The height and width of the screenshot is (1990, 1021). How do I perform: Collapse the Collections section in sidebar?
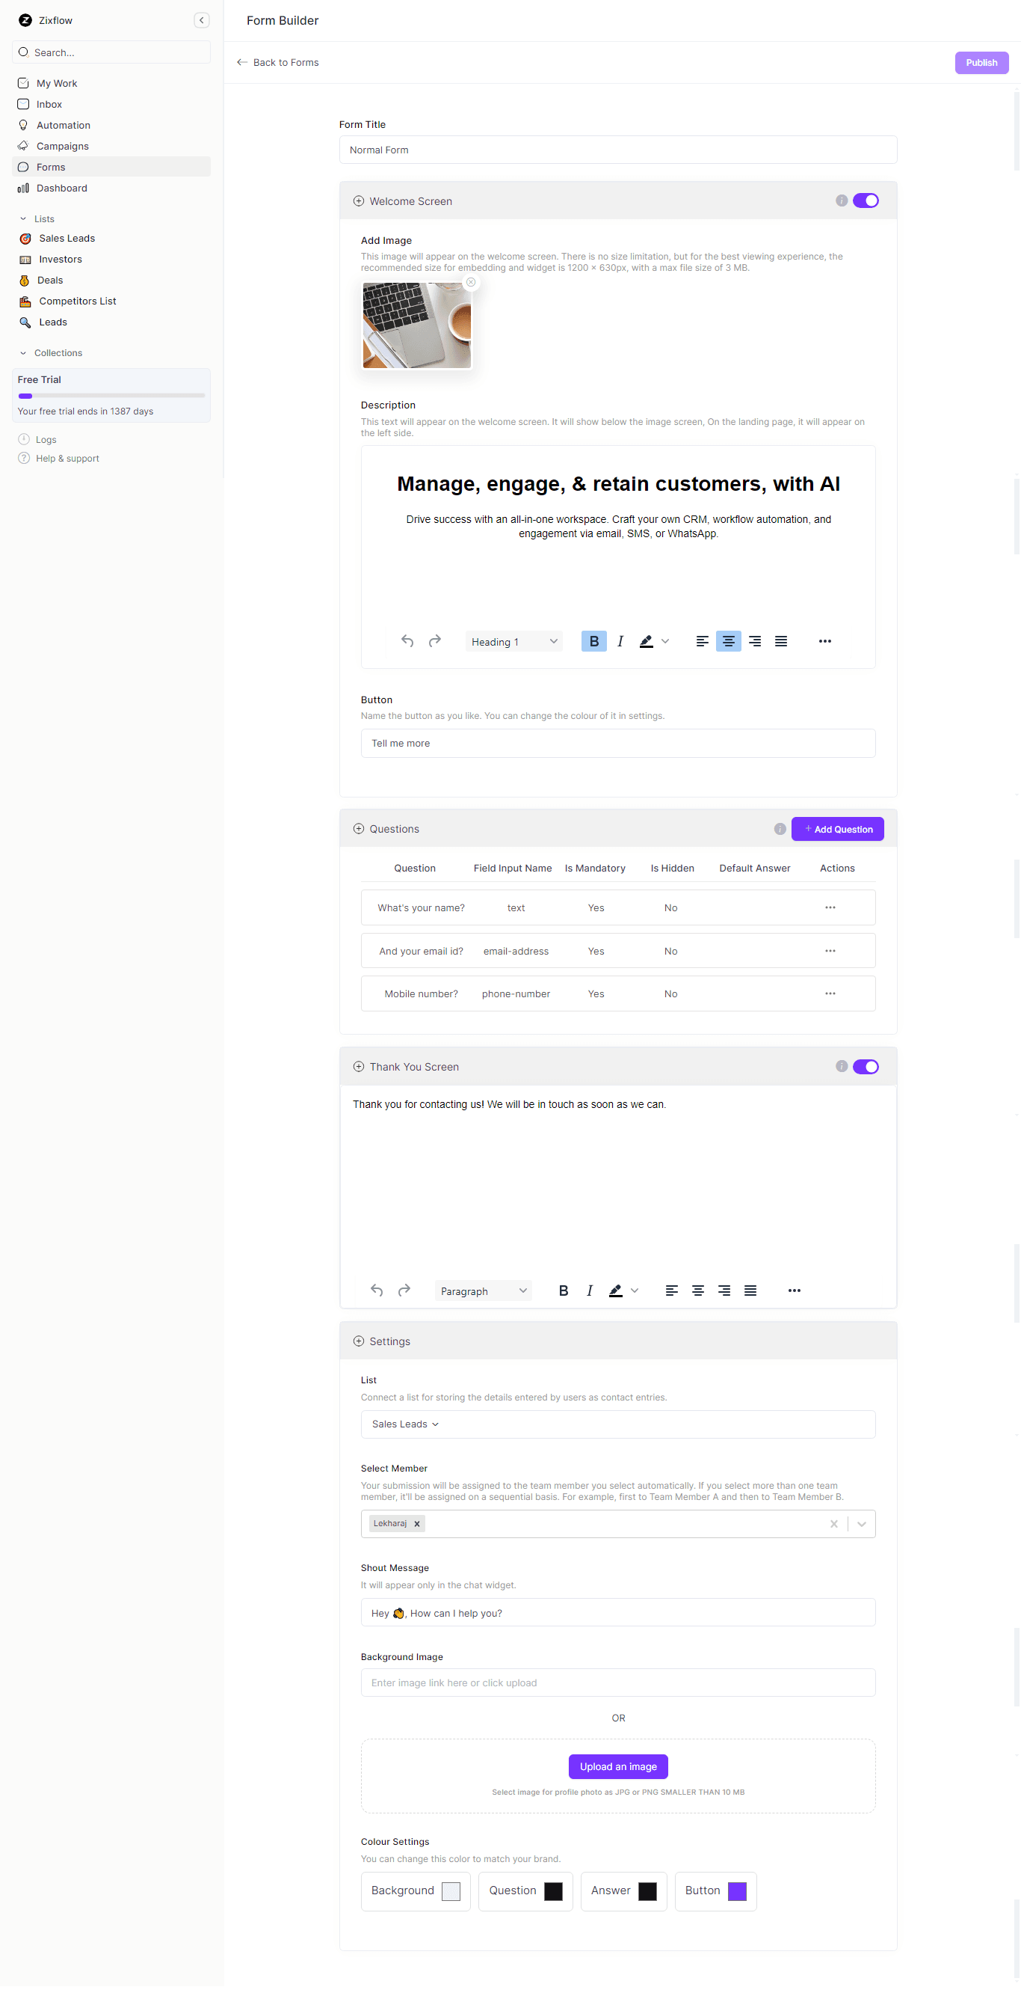pyautogui.click(x=23, y=353)
